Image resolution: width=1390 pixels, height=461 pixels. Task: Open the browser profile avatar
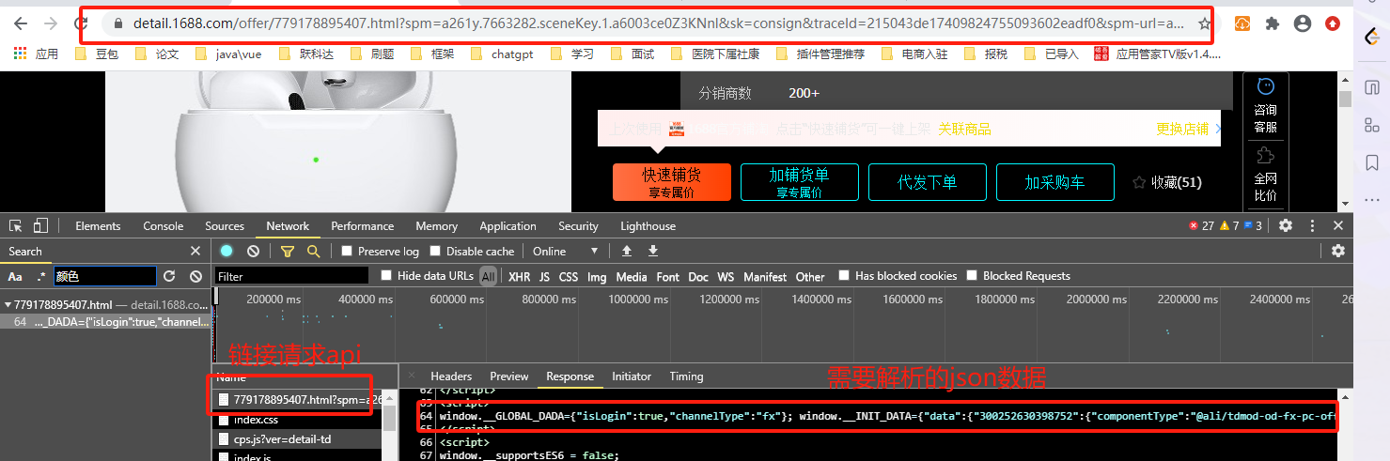(1302, 23)
